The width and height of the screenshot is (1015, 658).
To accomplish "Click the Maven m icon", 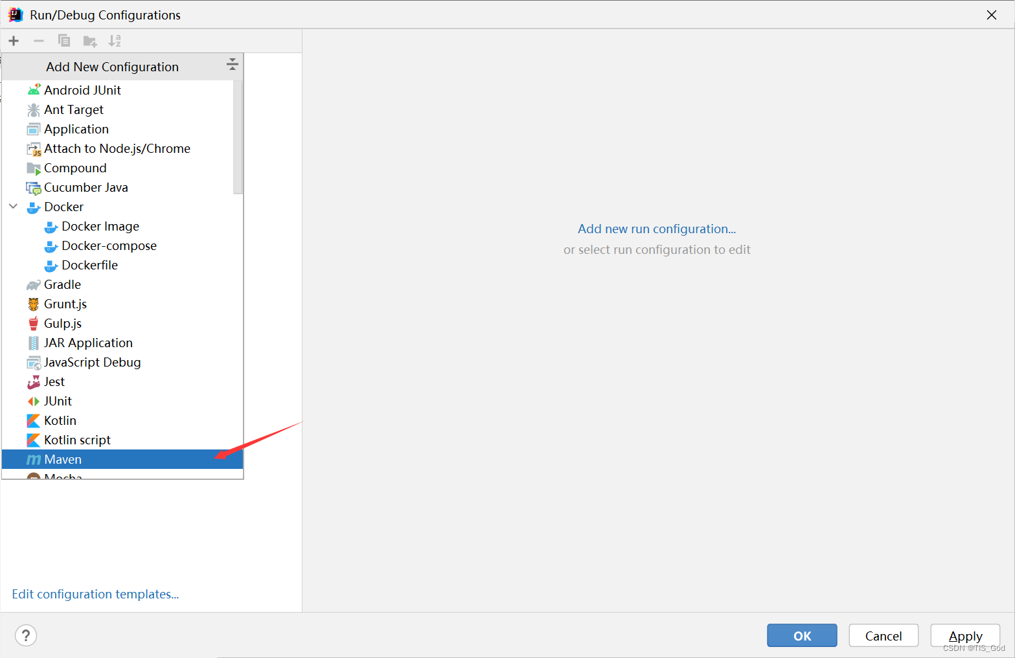I will [x=34, y=460].
